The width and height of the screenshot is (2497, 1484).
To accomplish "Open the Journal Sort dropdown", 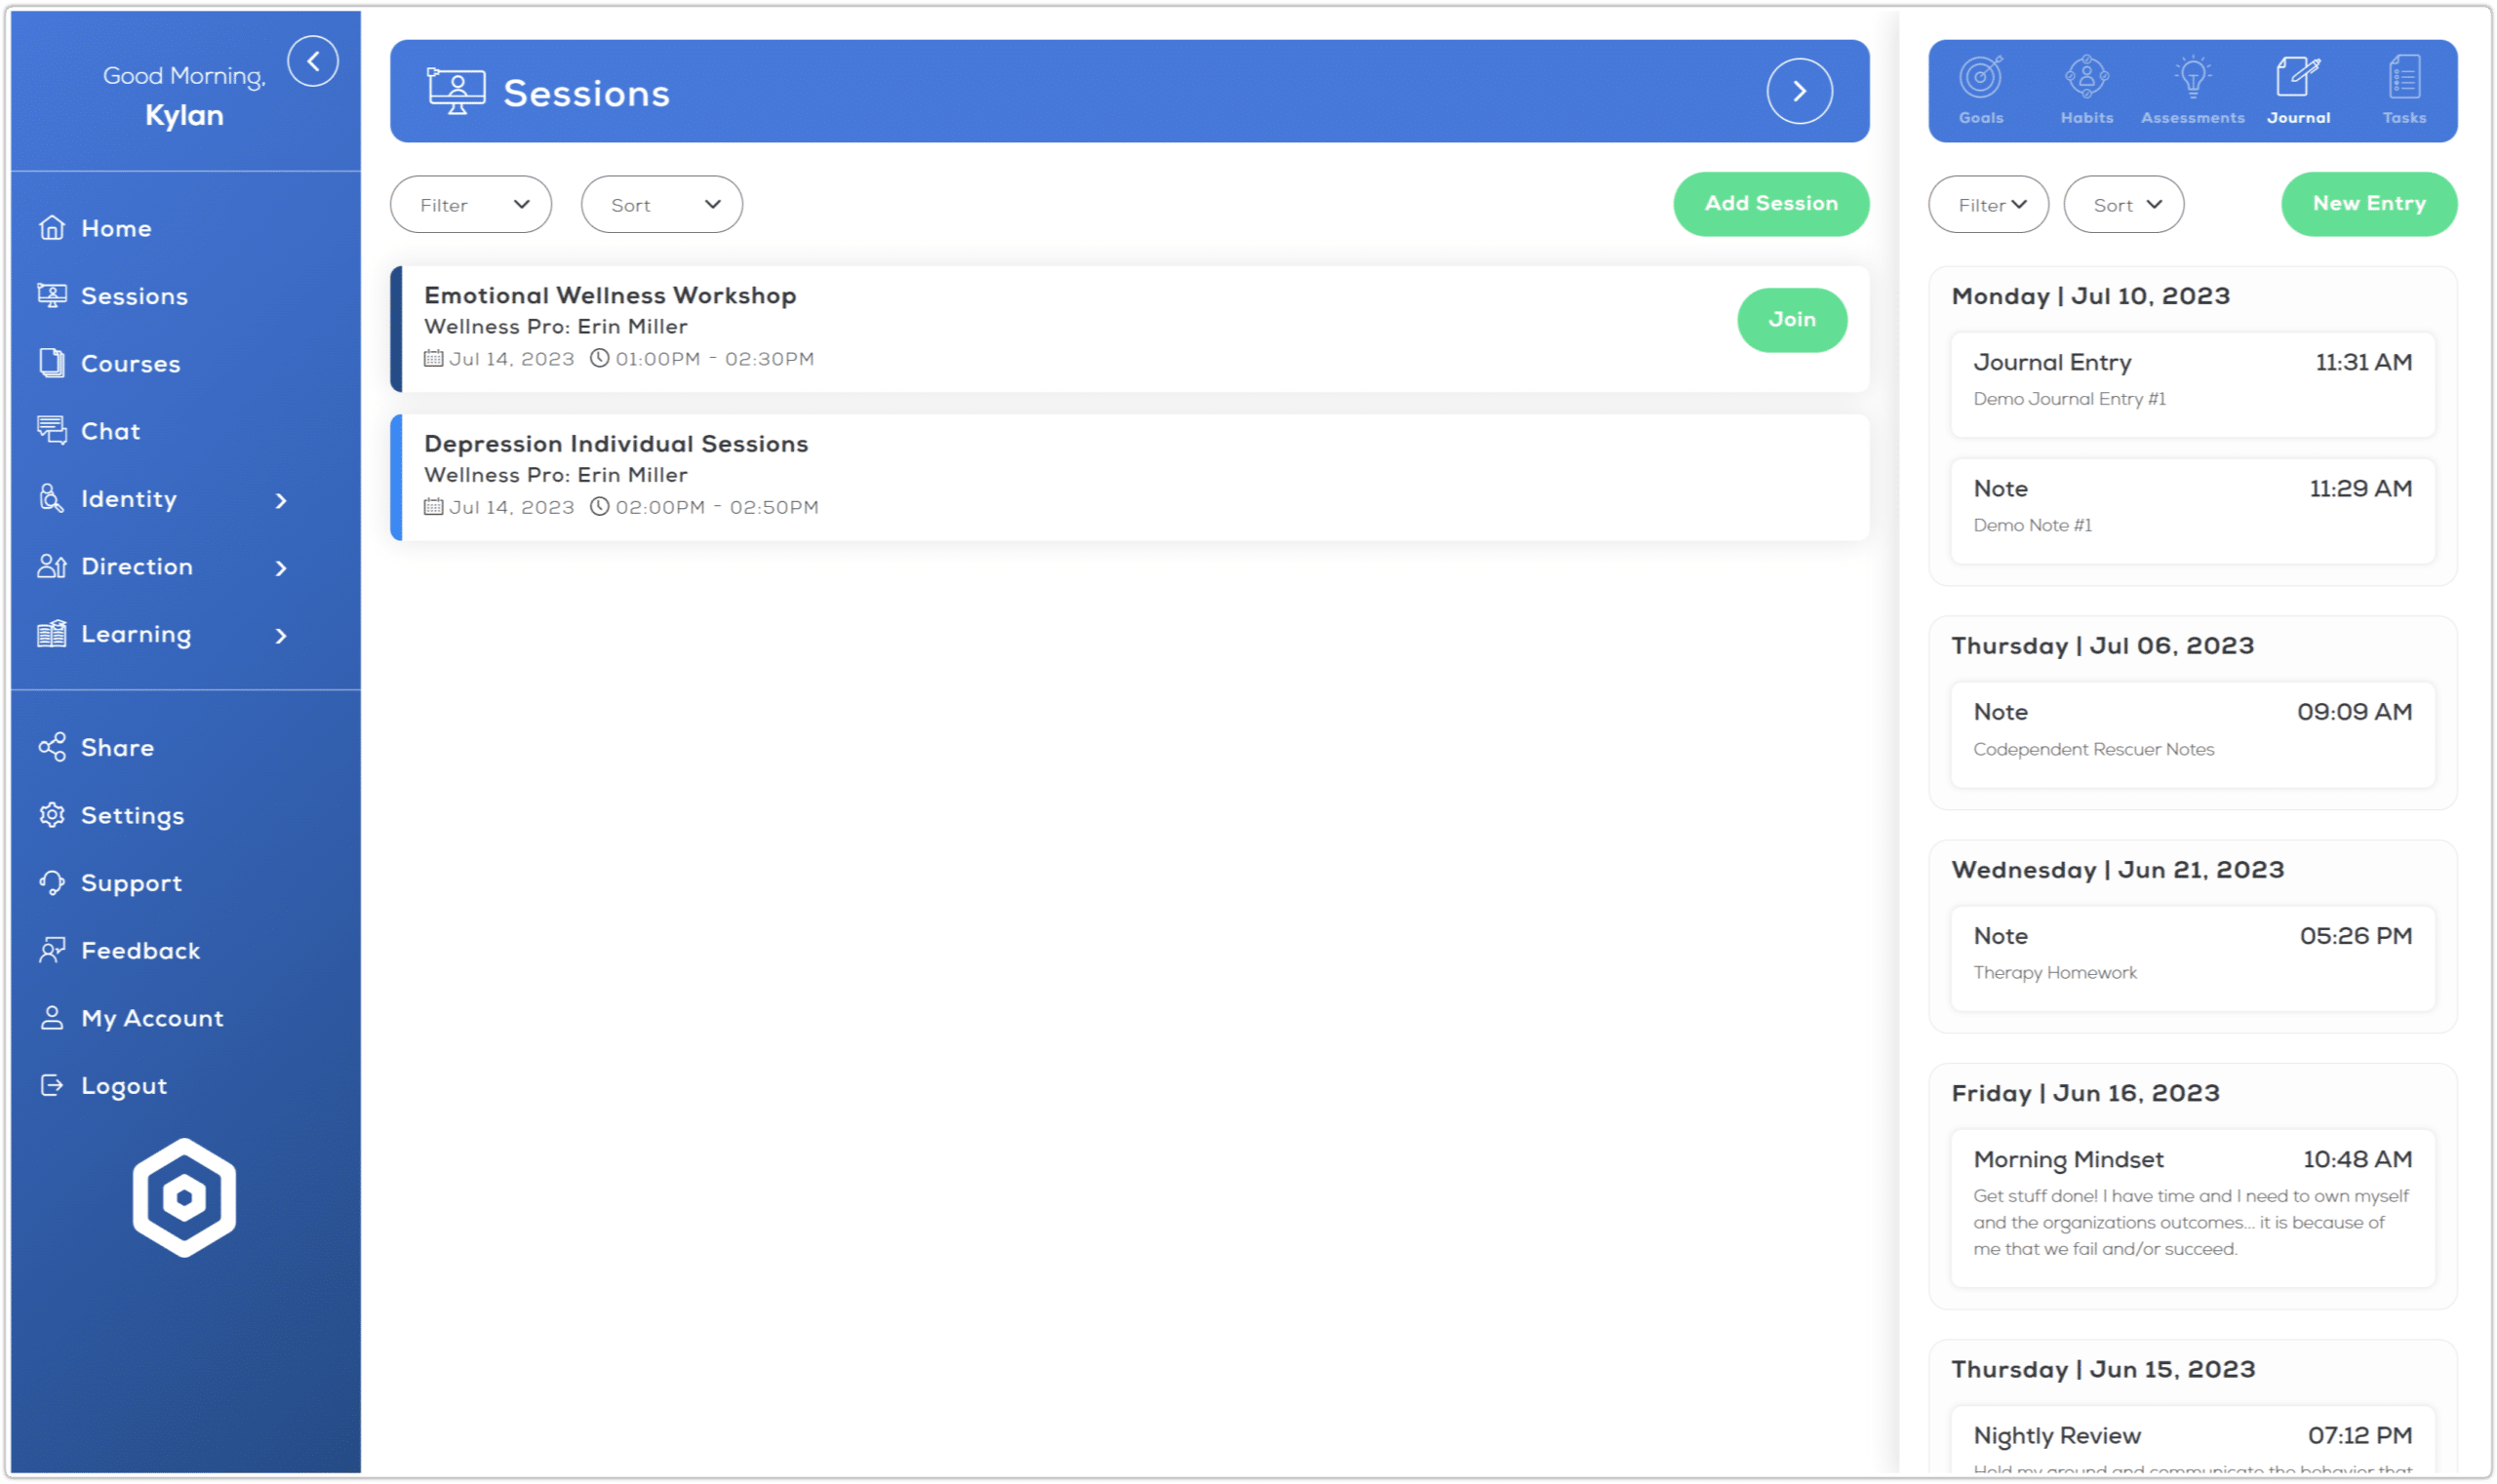I will click(2122, 205).
